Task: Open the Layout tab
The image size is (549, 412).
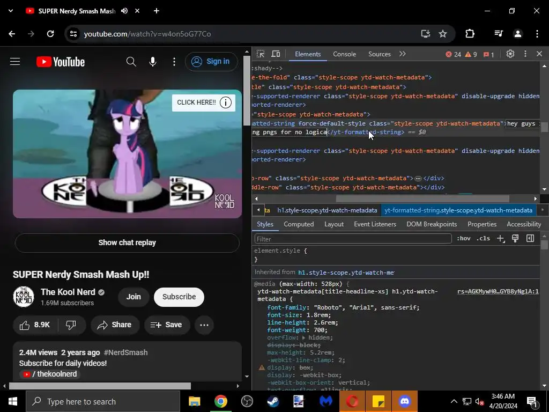Action: point(333,224)
